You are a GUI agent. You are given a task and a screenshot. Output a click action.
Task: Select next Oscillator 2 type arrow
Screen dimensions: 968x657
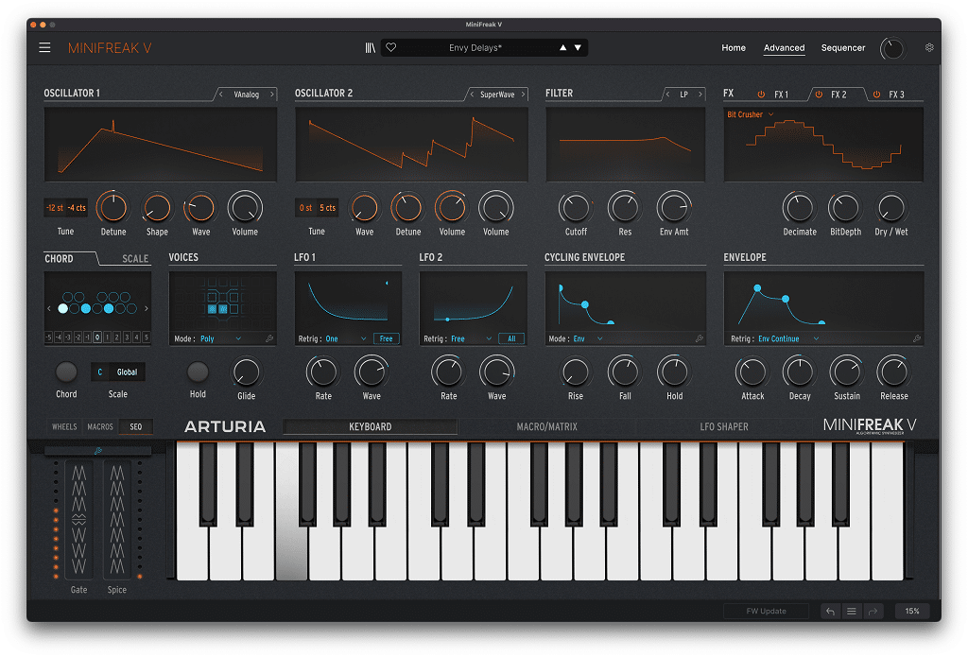523,95
